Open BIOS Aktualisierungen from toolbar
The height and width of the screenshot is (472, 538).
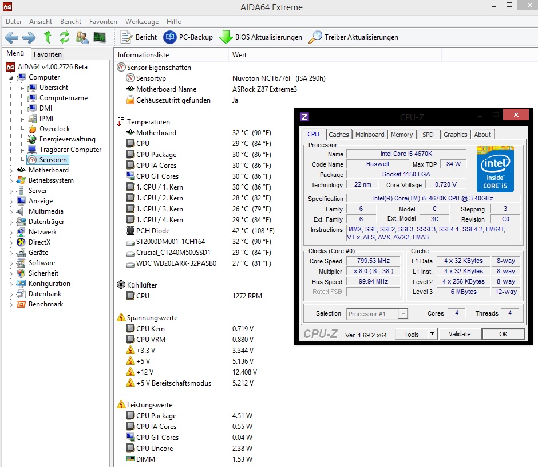coord(261,37)
